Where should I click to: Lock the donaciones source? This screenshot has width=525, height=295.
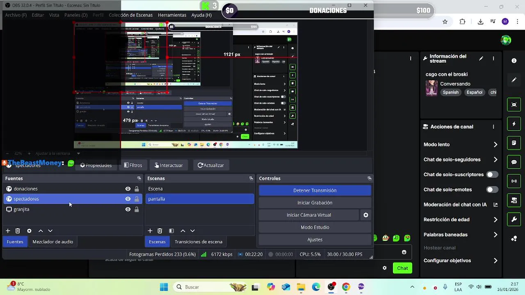click(137, 189)
